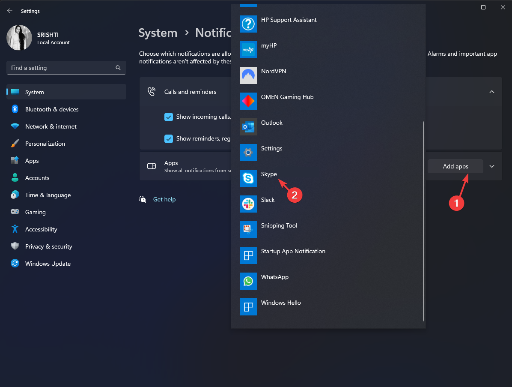This screenshot has width=512, height=387.
Task: Click the Settings gear icon in app list
Action: [248, 153]
